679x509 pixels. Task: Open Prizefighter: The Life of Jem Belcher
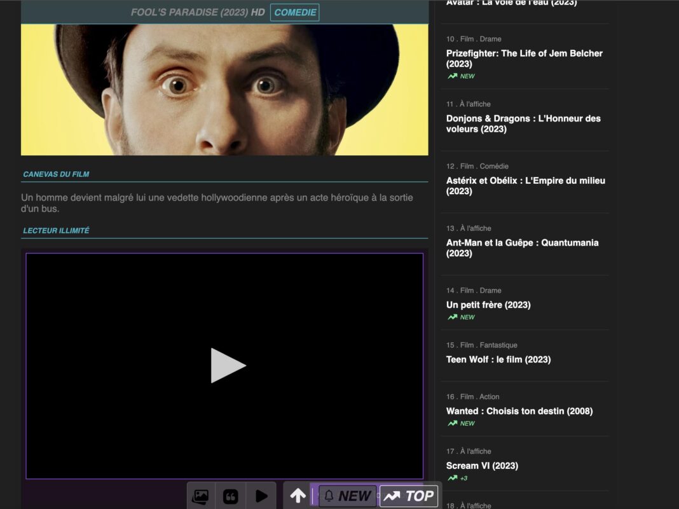(x=524, y=59)
